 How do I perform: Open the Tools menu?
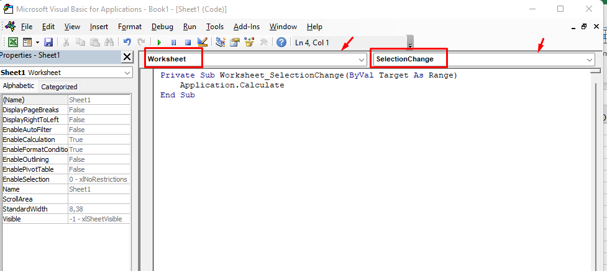(x=215, y=27)
